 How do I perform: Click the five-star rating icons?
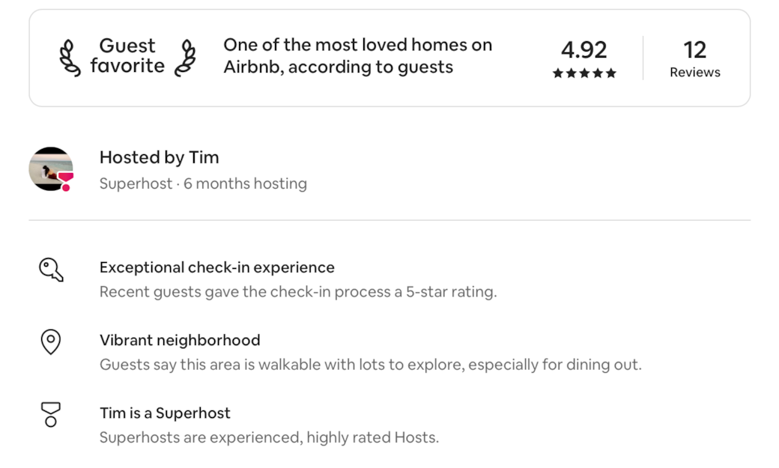[x=584, y=73]
